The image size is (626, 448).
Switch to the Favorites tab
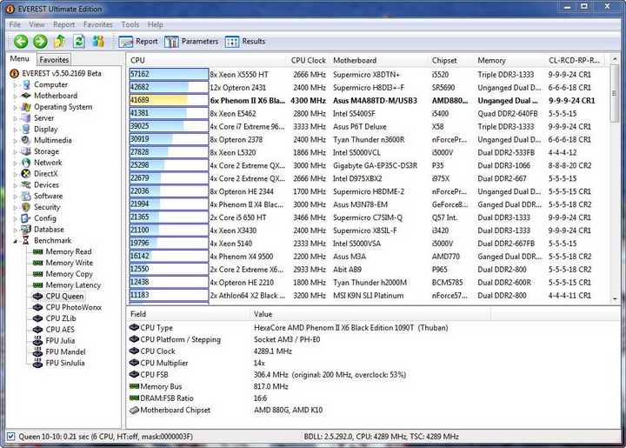point(54,60)
